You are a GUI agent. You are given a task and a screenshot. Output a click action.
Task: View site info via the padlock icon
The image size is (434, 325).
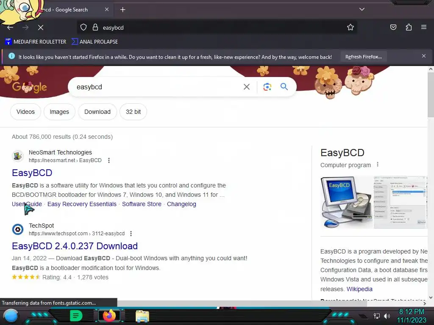coord(95,28)
